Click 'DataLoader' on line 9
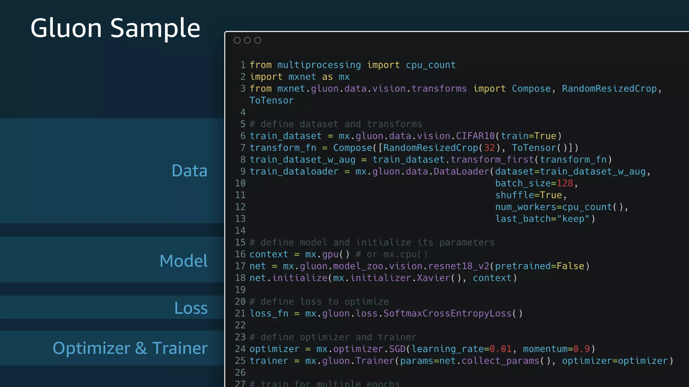 pyautogui.click(x=461, y=171)
